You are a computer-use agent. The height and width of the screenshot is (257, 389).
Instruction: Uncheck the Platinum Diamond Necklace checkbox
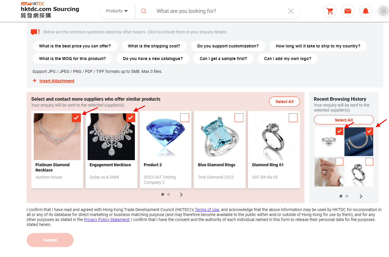[x=76, y=118]
